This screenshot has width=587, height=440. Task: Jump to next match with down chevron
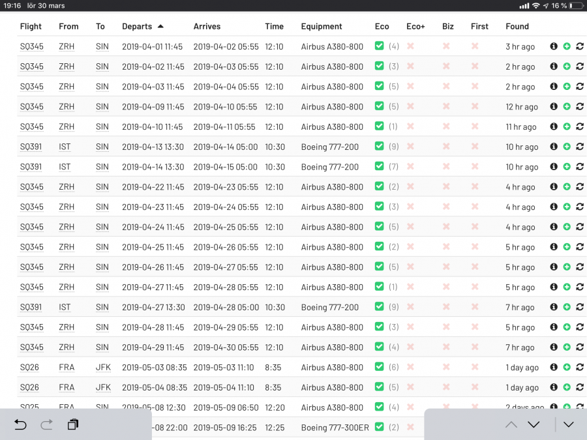[534, 424]
